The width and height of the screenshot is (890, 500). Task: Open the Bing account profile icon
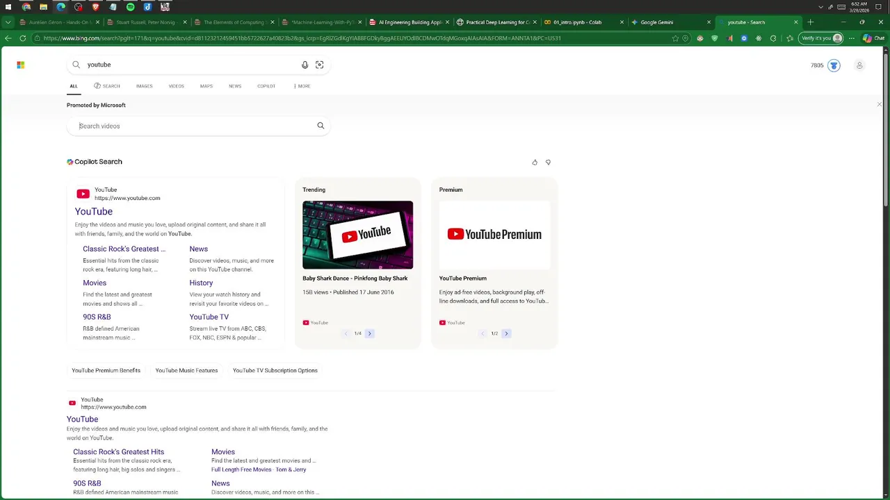859,65
